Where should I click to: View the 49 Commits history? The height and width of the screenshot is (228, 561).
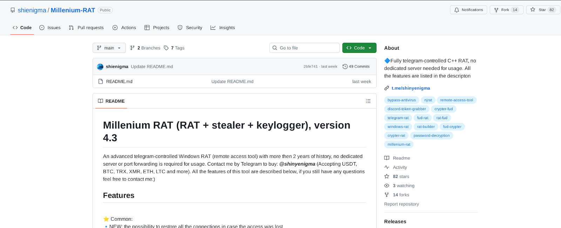[x=356, y=67]
